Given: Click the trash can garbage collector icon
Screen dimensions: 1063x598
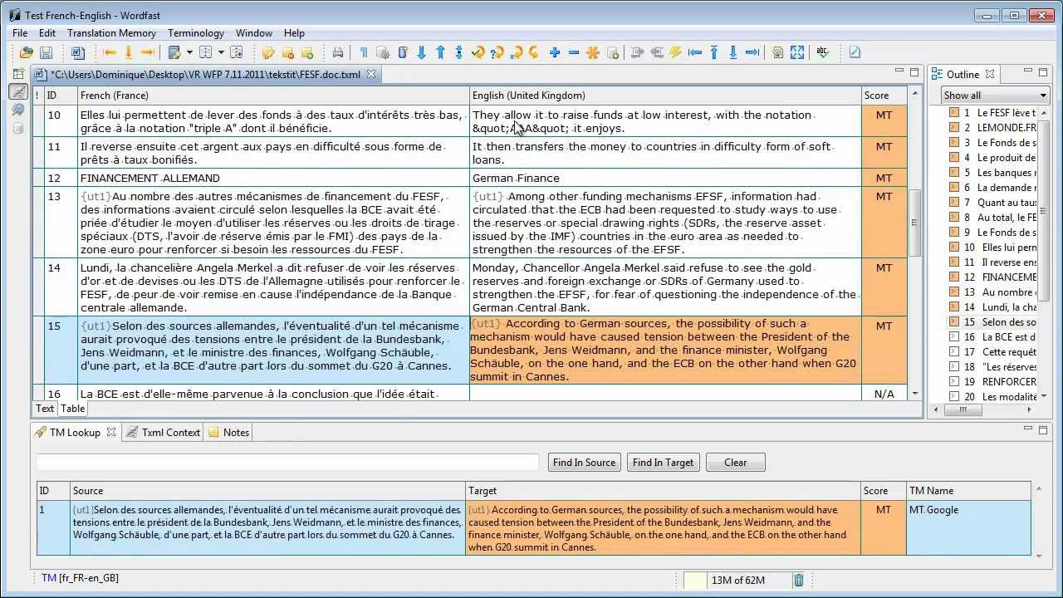Looking at the screenshot, I should 798,581.
